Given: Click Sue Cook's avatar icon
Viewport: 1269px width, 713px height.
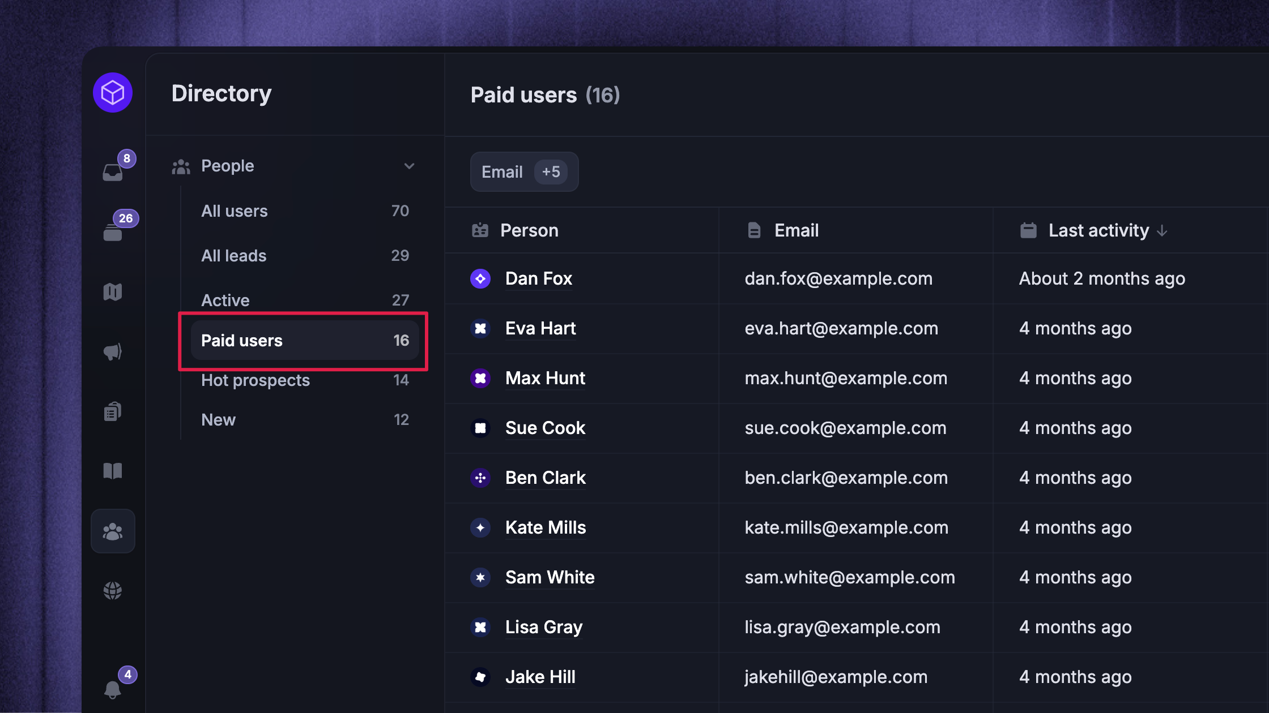Looking at the screenshot, I should 480,428.
